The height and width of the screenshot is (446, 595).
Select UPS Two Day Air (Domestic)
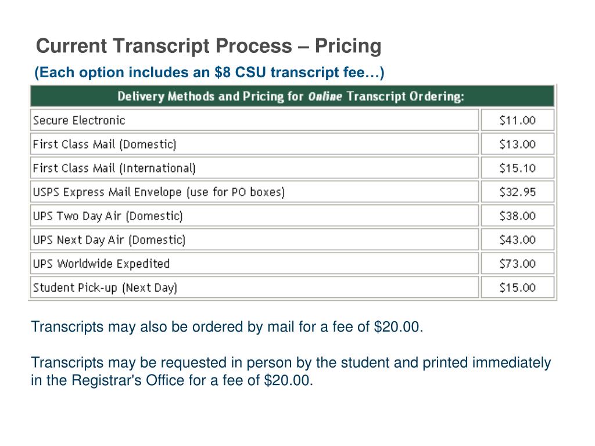pos(108,216)
